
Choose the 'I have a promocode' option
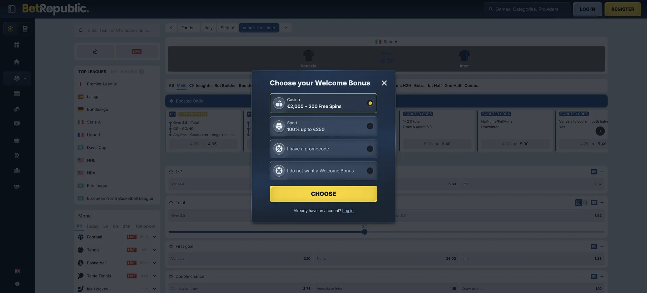(x=323, y=149)
